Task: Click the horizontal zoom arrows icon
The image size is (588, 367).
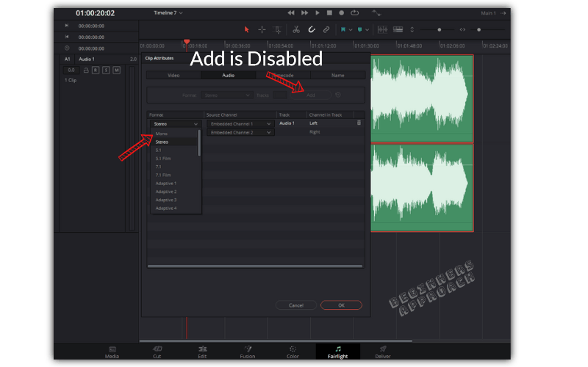Action: click(x=462, y=29)
